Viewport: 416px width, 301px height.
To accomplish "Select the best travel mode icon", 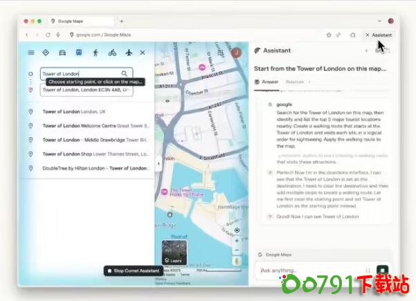I will pos(46,53).
